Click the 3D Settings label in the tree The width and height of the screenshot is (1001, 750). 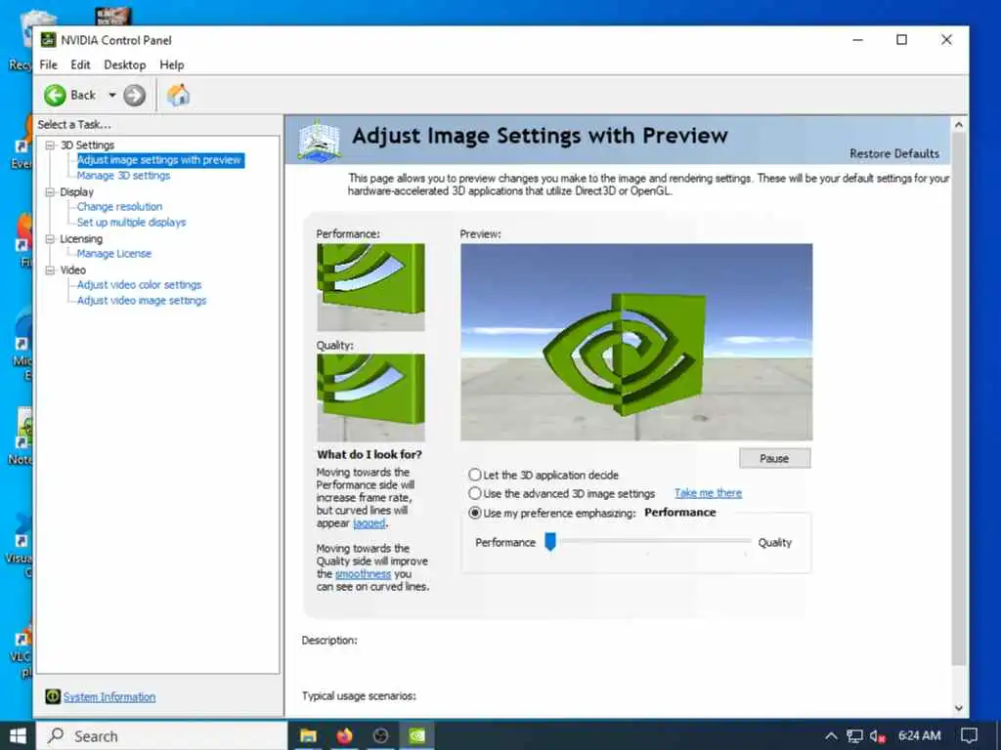[87, 146]
